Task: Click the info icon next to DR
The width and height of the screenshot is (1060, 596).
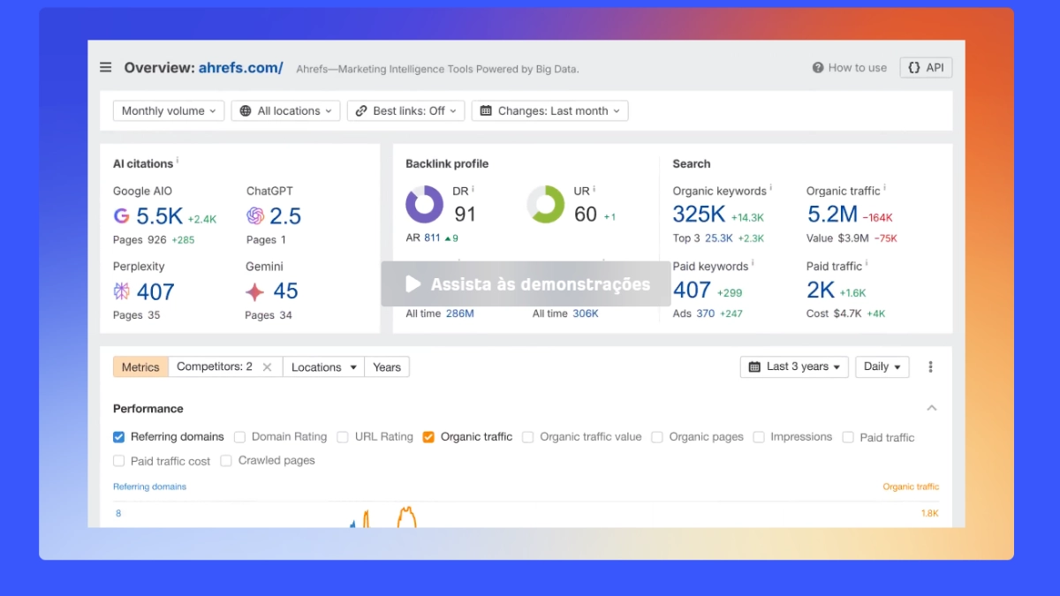Action: pos(473,188)
